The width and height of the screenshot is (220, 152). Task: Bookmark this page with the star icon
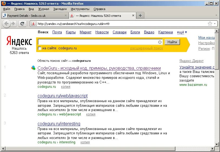click(x=210, y=24)
